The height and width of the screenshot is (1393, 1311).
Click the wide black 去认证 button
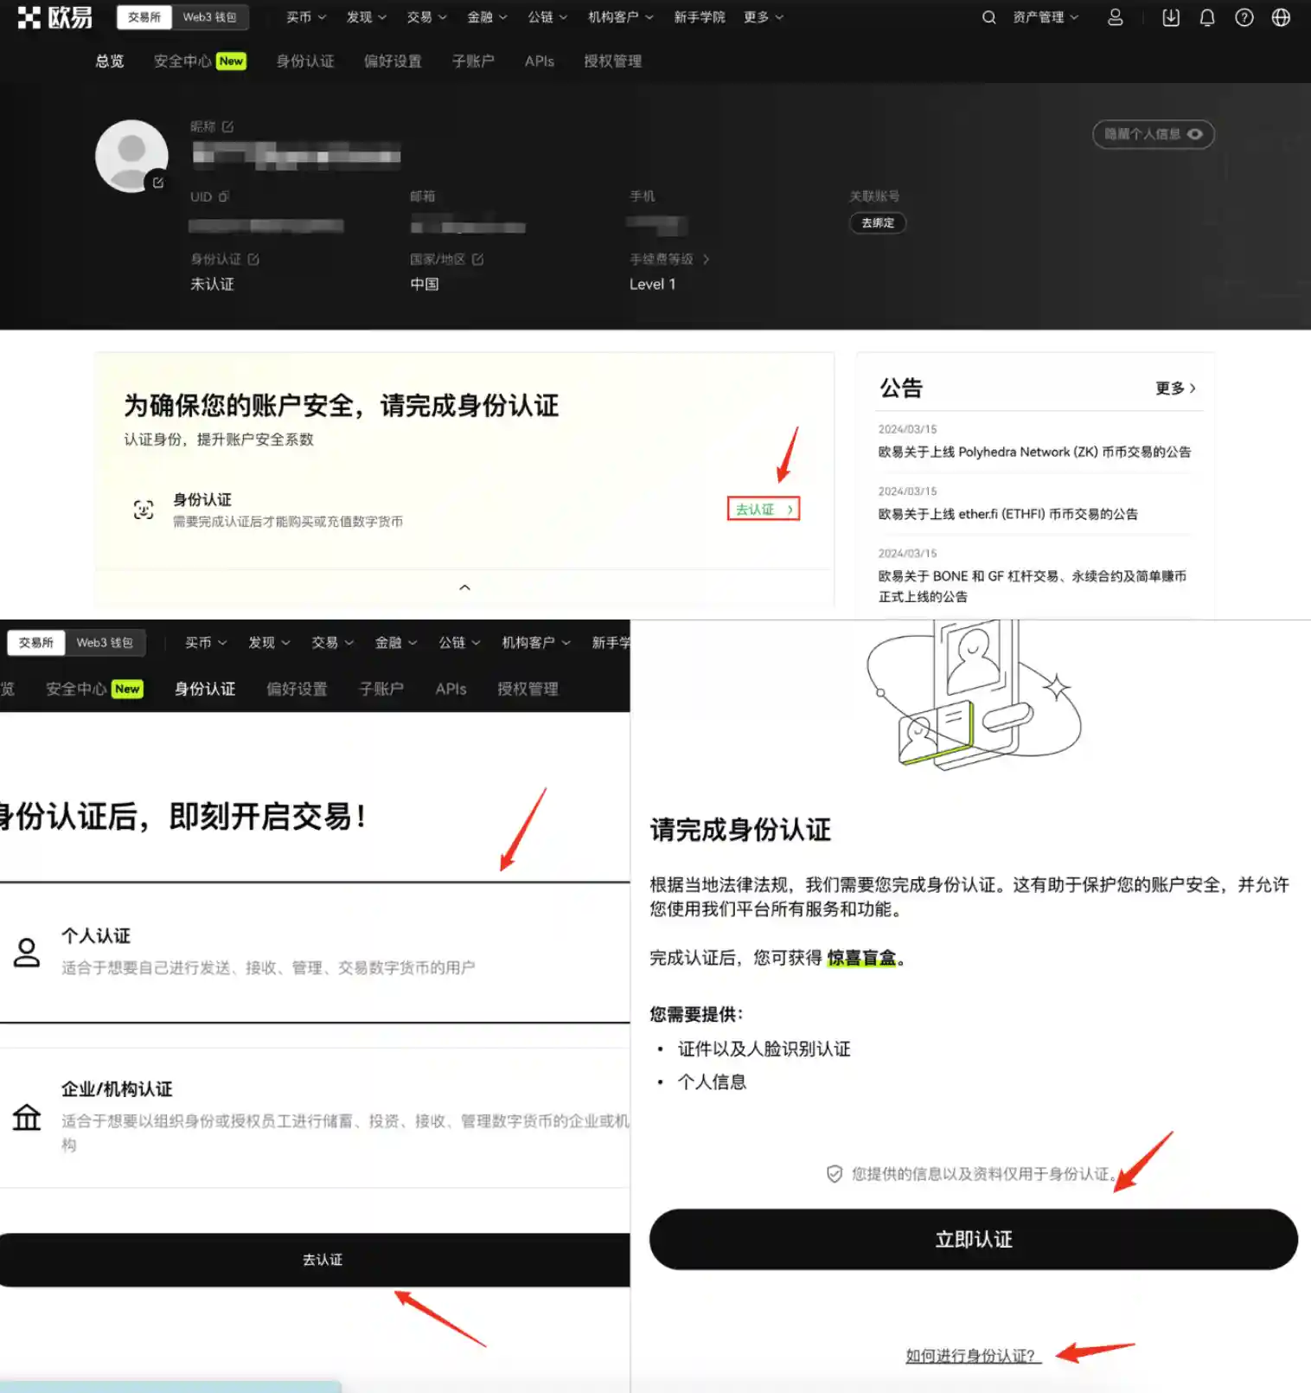(x=315, y=1260)
